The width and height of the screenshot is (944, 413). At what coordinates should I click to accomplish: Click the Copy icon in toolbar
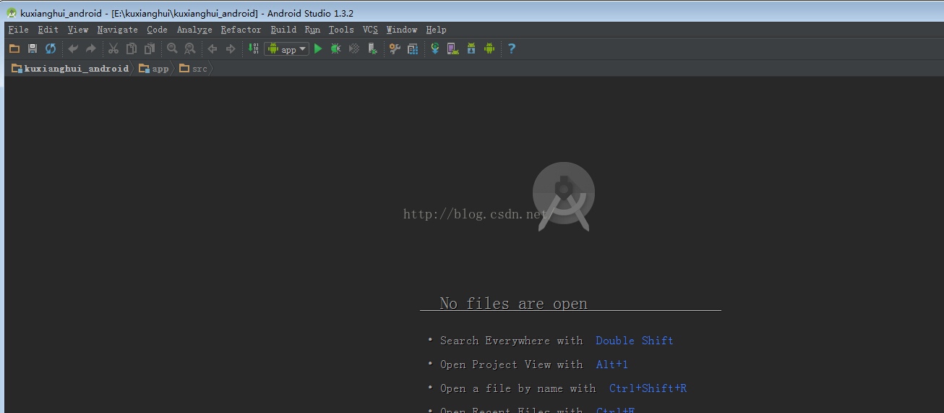132,48
